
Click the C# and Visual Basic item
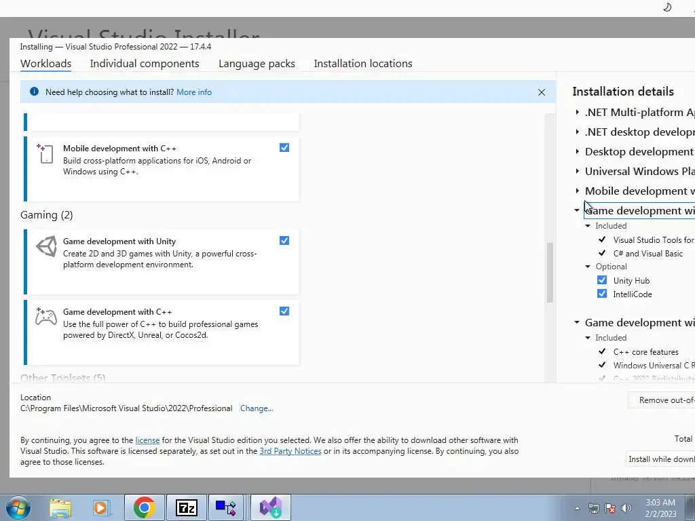[648, 254]
